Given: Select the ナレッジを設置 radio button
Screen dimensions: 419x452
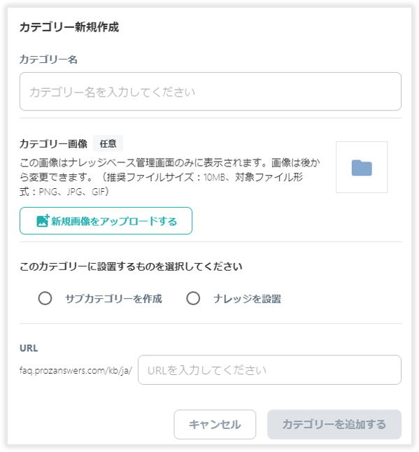Looking at the screenshot, I should pyautogui.click(x=193, y=298).
